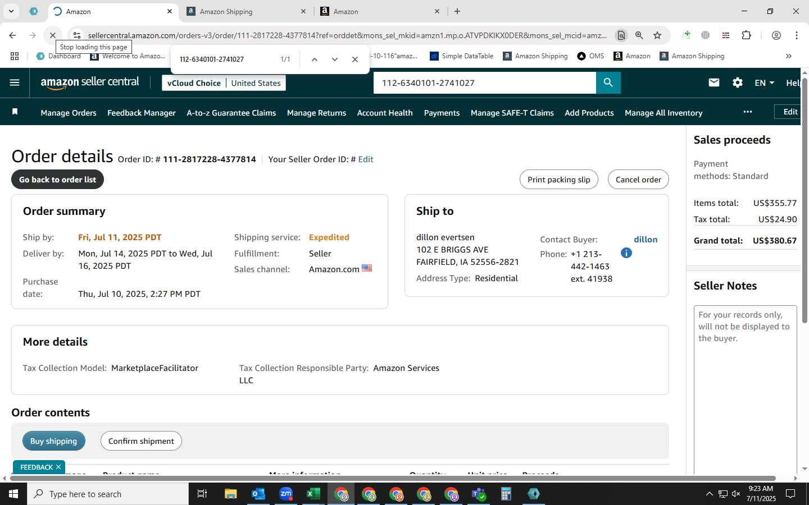Jump to previous find result arrow
Image resolution: width=809 pixels, height=505 pixels.
point(315,59)
